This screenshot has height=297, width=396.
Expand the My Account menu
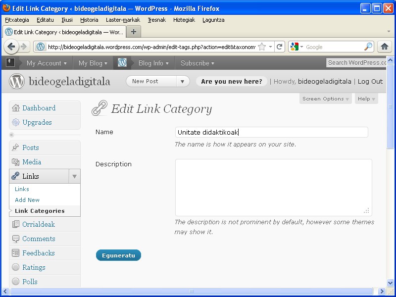point(47,63)
